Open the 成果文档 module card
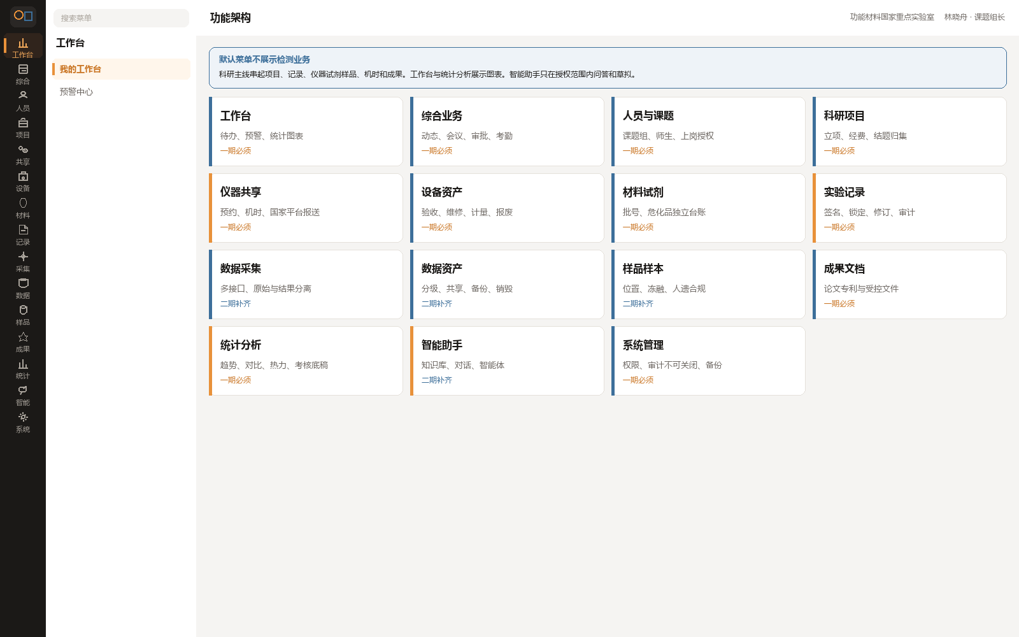This screenshot has width=1019, height=637. pyautogui.click(x=909, y=285)
